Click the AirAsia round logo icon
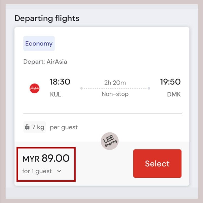The image size is (203, 203). 35,88
